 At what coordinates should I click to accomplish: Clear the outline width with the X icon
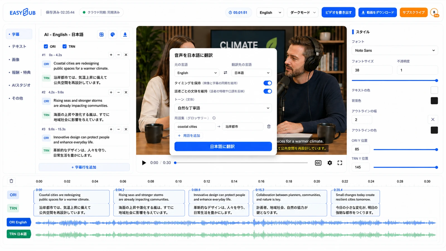(433, 120)
